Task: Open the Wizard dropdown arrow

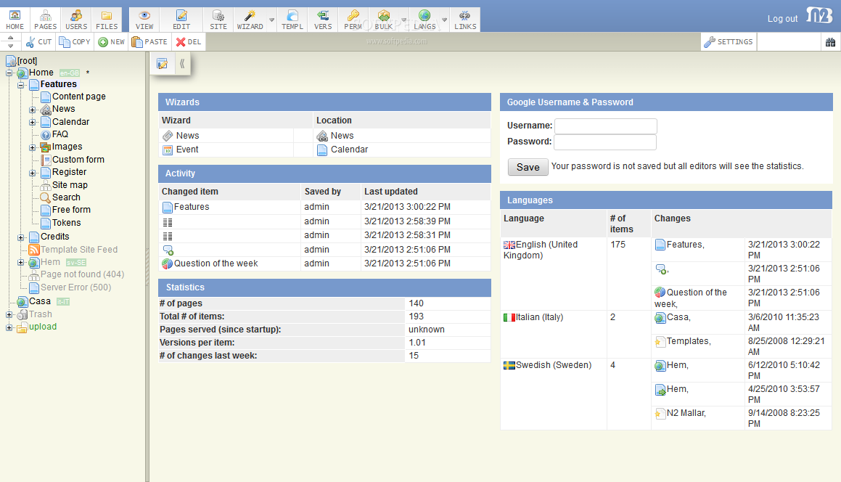Action: tap(272, 20)
